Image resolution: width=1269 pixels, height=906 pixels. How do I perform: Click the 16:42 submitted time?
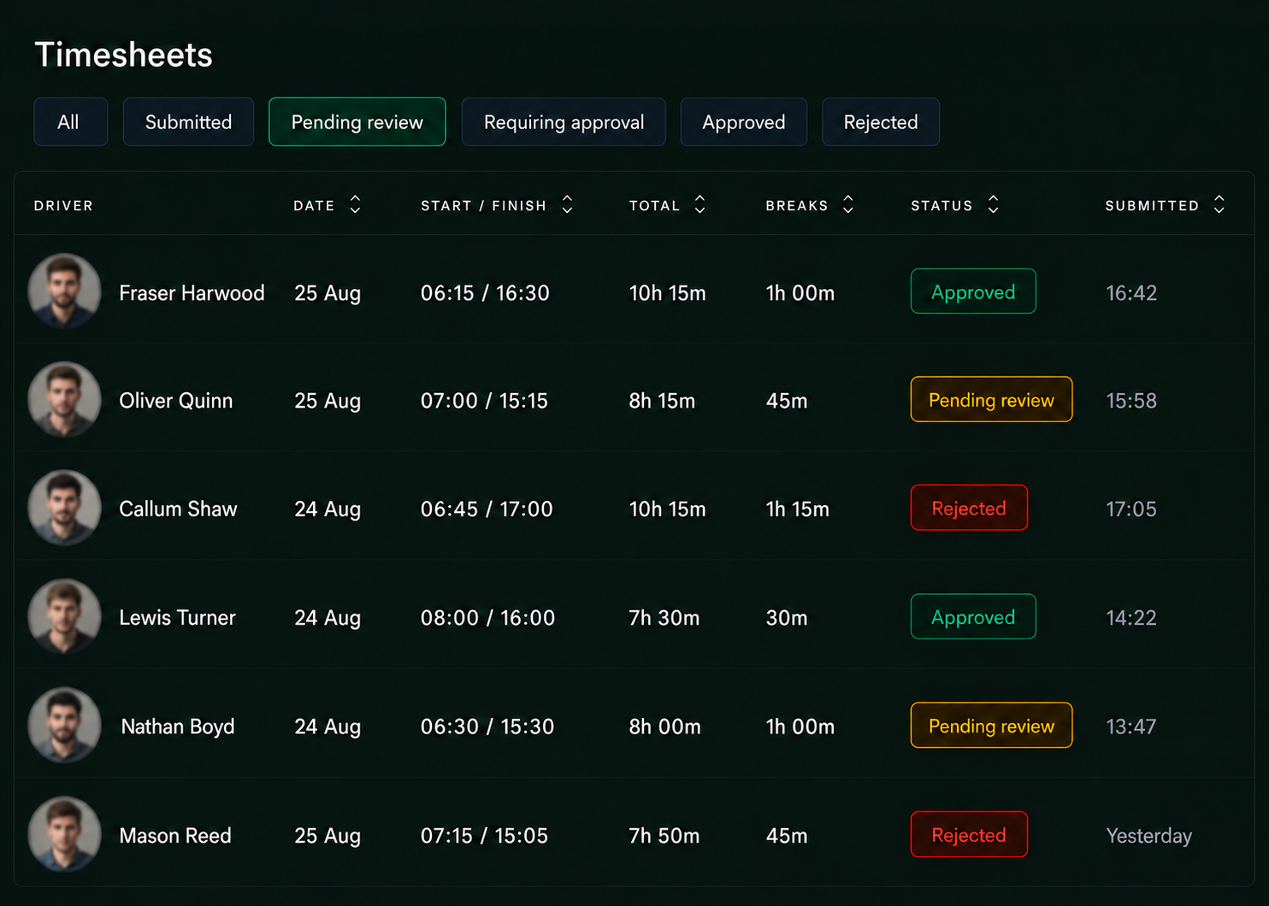(1130, 293)
